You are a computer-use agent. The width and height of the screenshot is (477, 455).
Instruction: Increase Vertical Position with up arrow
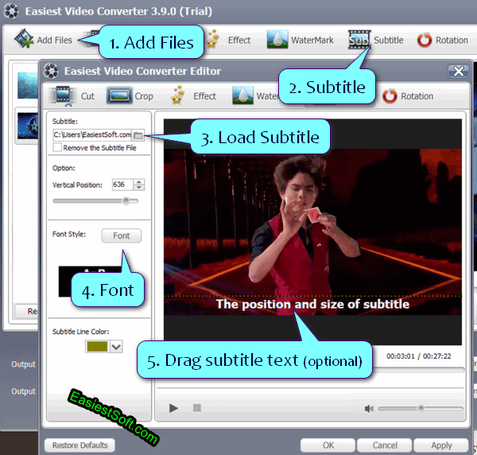[139, 181]
